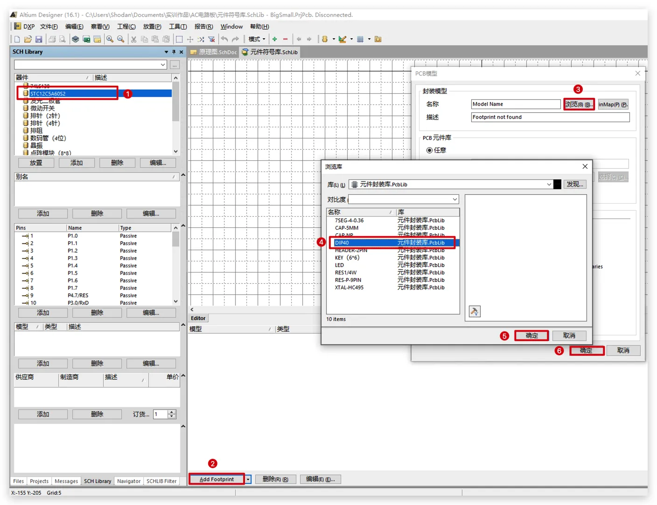Viewport: 657px width, 505px height.
Task: Expand the 库 library dropdown list
Action: (549, 184)
